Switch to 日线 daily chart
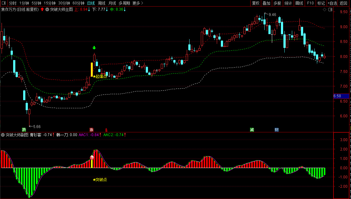The height and width of the screenshot is (199, 351). (x=91, y=3)
